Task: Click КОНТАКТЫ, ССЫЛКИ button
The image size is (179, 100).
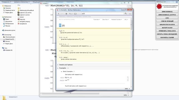Action: click(x=167, y=37)
